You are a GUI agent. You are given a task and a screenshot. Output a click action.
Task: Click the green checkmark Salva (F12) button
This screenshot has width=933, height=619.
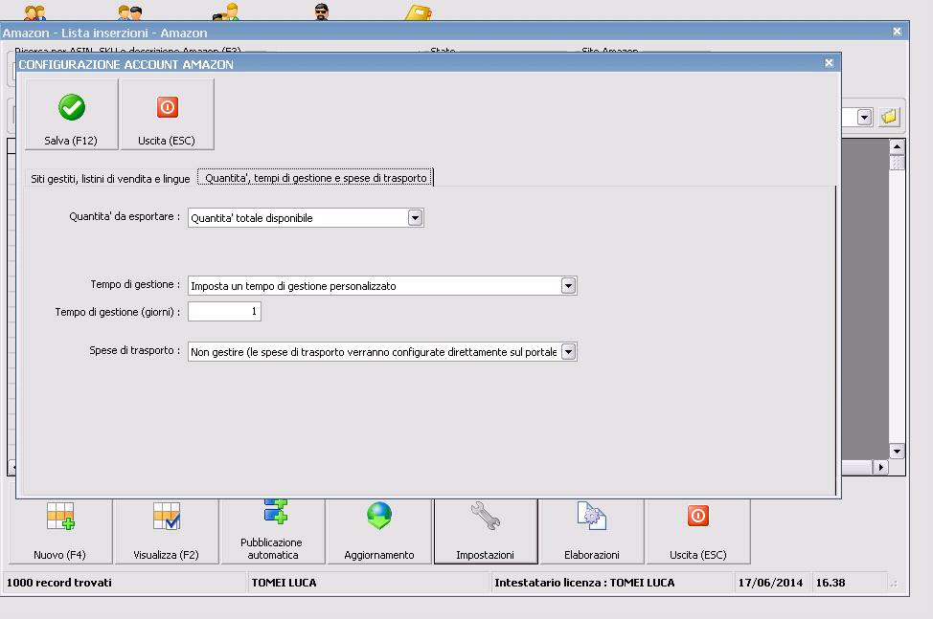(x=72, y=115)
